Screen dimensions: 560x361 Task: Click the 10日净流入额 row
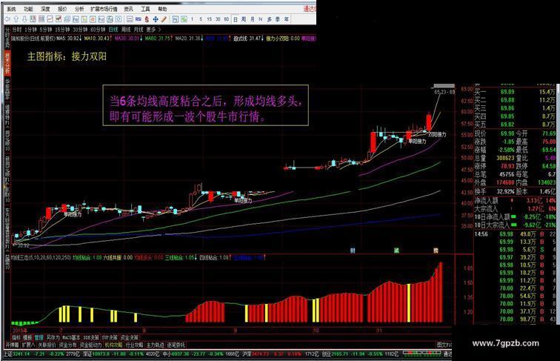[x=515, y=216]
